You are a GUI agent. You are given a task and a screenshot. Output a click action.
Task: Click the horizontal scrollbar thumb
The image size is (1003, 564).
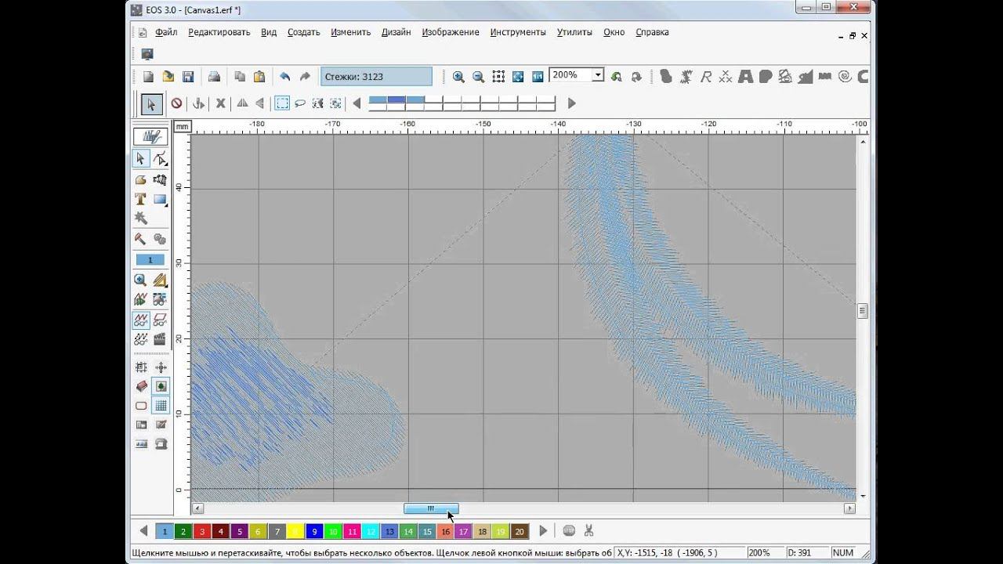coord(431,508)
